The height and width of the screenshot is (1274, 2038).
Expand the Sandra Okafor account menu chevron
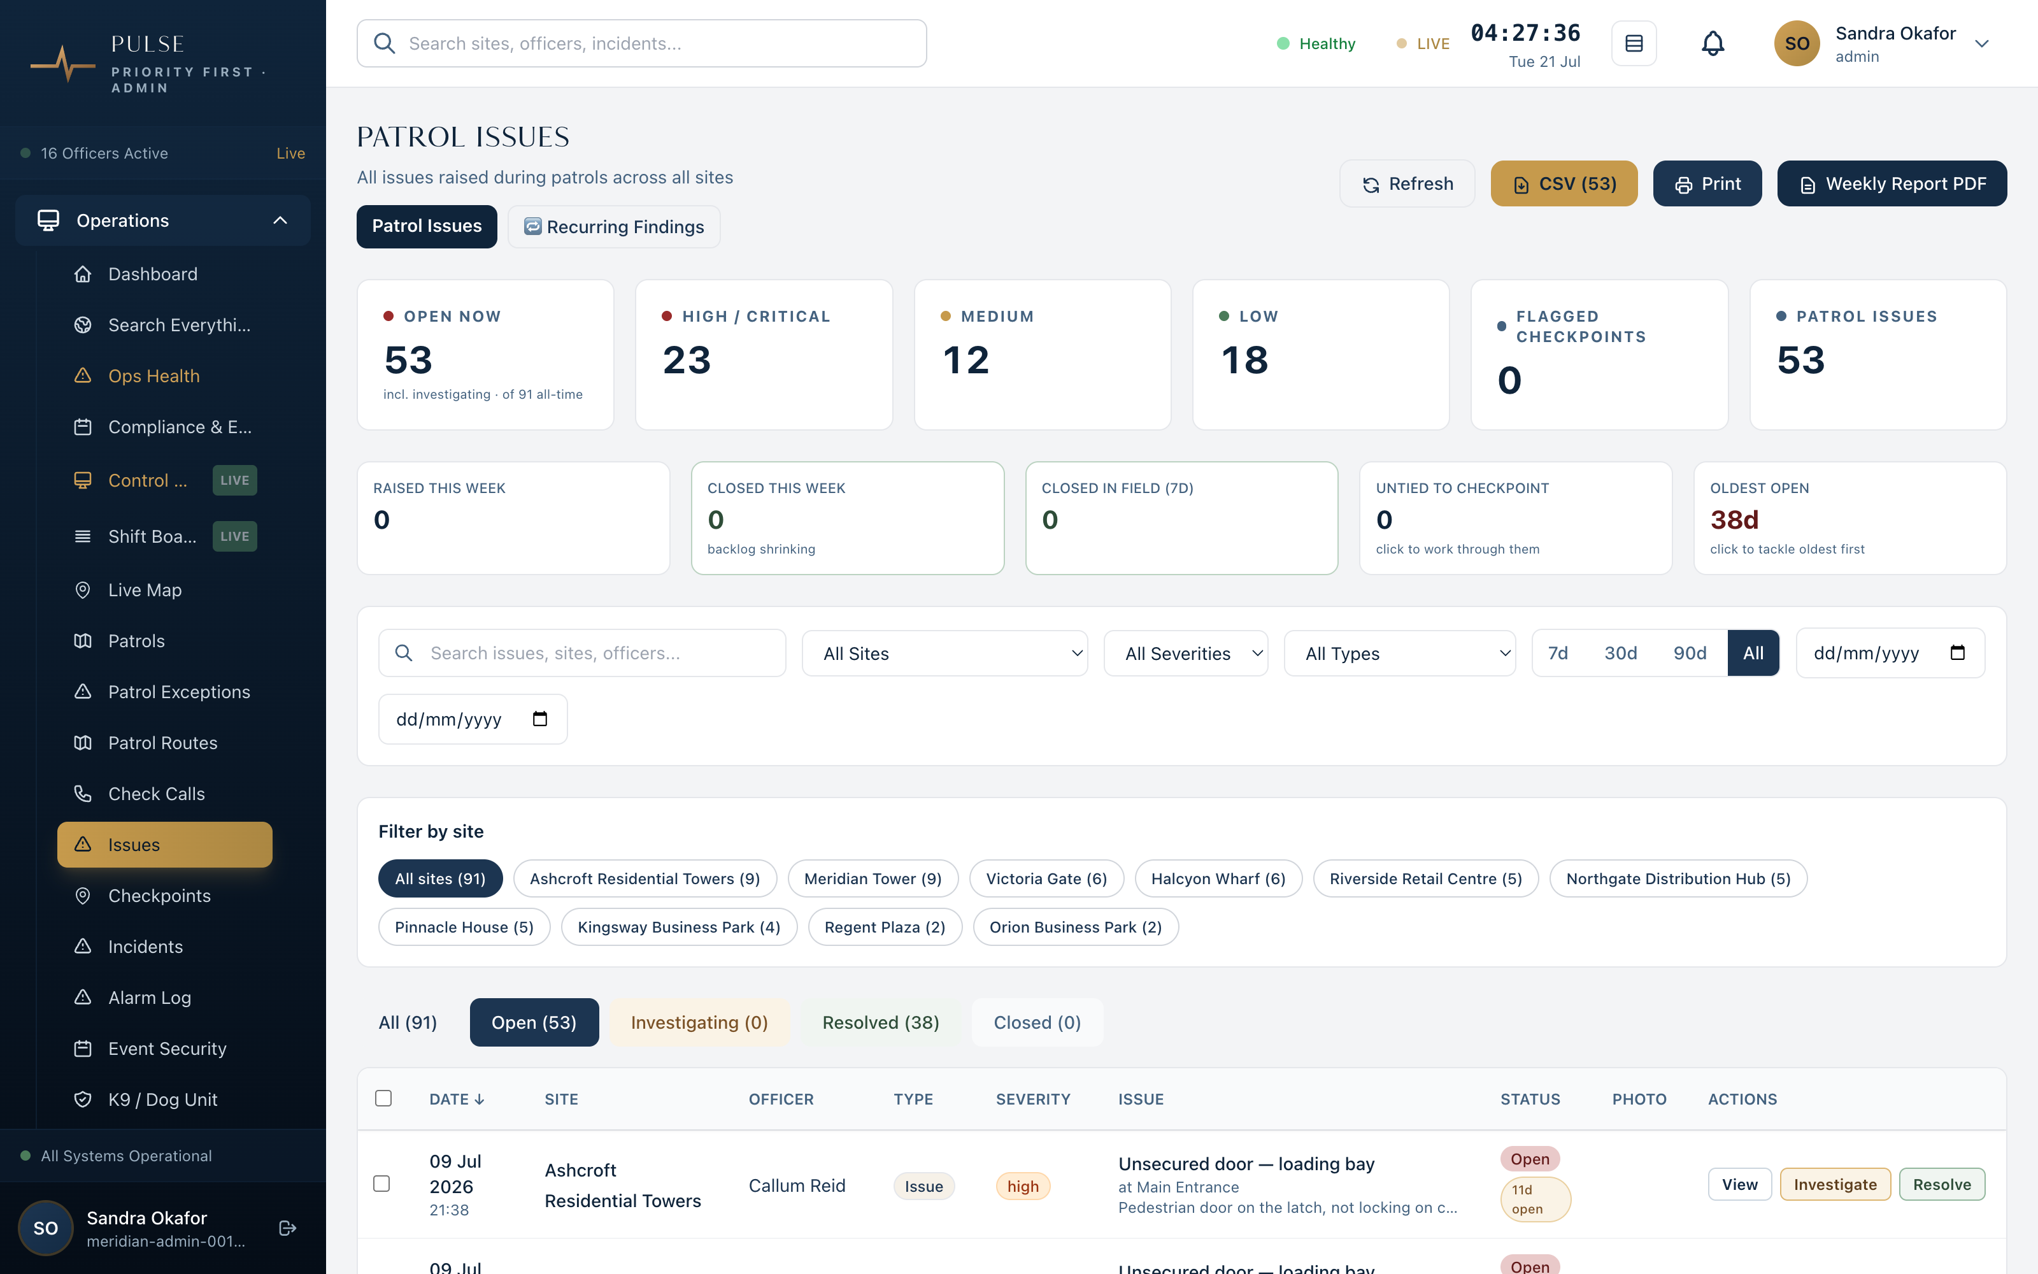click(x=1981, y=44)
